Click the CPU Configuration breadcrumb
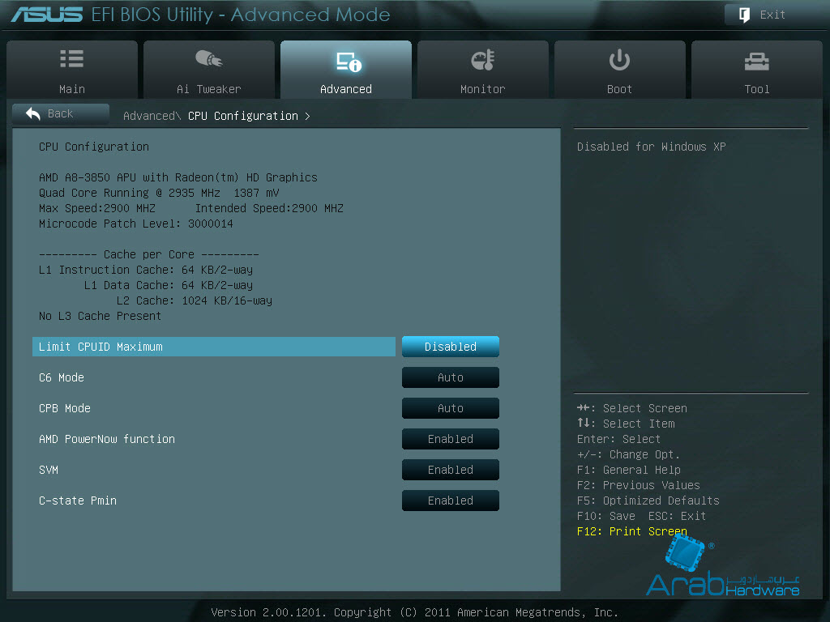This screenshot has width=830, height=622. (243, 116)
